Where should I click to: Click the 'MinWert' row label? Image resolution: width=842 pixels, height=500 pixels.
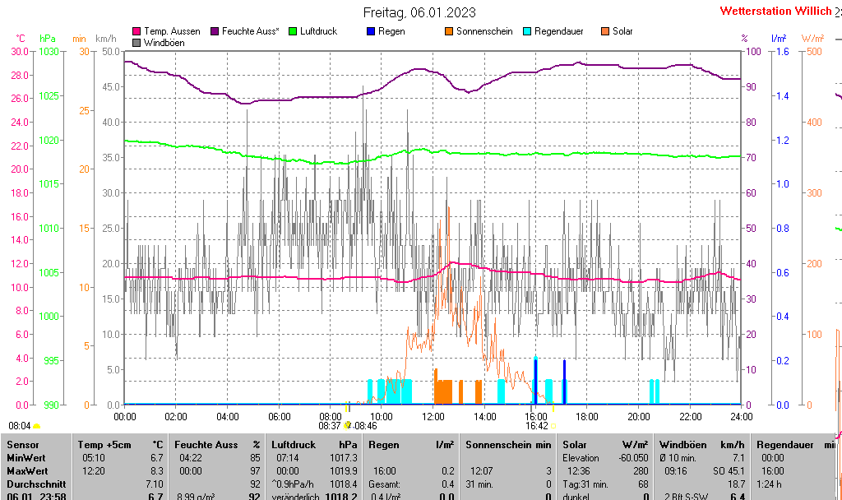[x=26, y=458]
